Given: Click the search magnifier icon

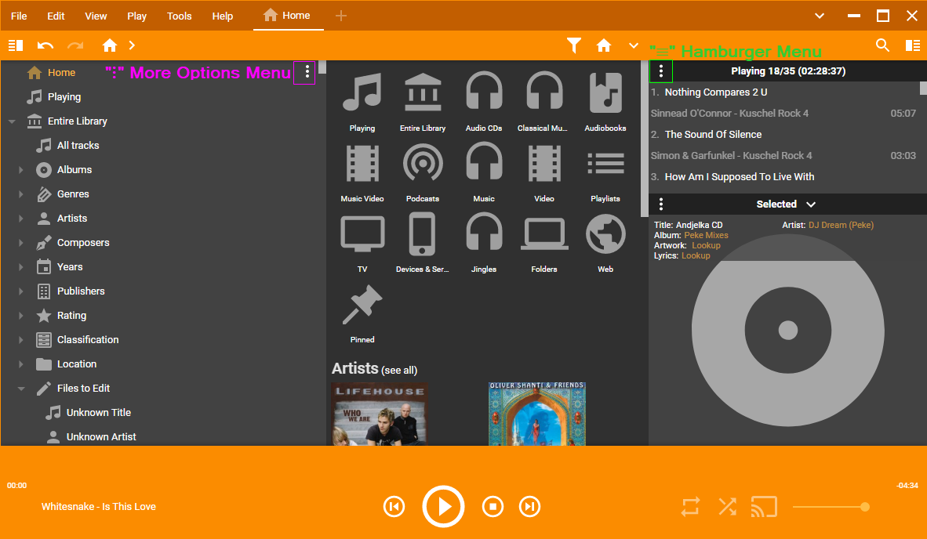Looking at the screenshot, I should point(883,45).
